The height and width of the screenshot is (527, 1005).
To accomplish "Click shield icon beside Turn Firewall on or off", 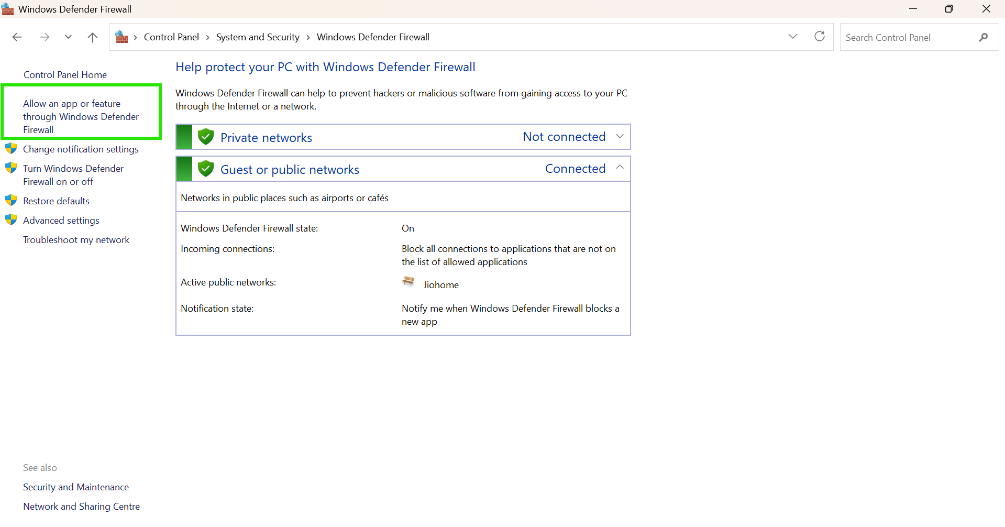I will [x=11, y=168].
